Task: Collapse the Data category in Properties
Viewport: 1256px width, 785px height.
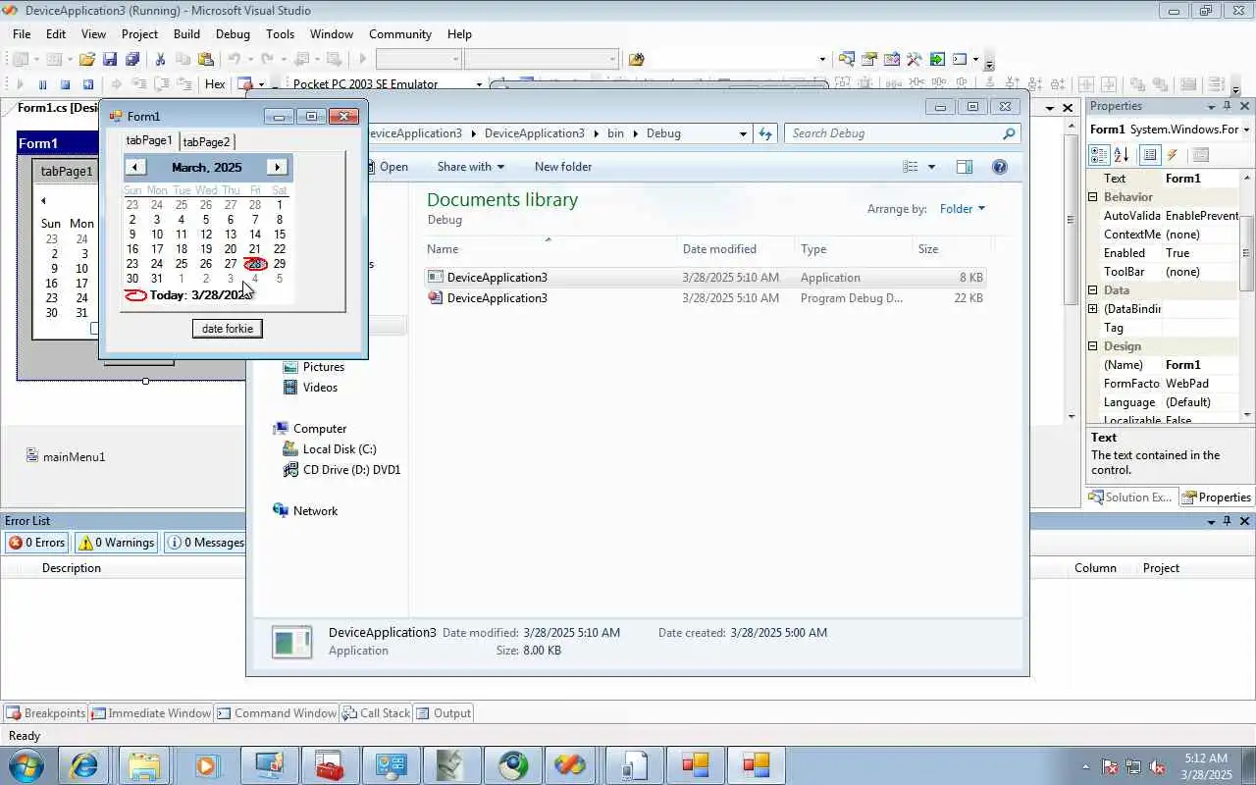Action: coord(1093,290)
